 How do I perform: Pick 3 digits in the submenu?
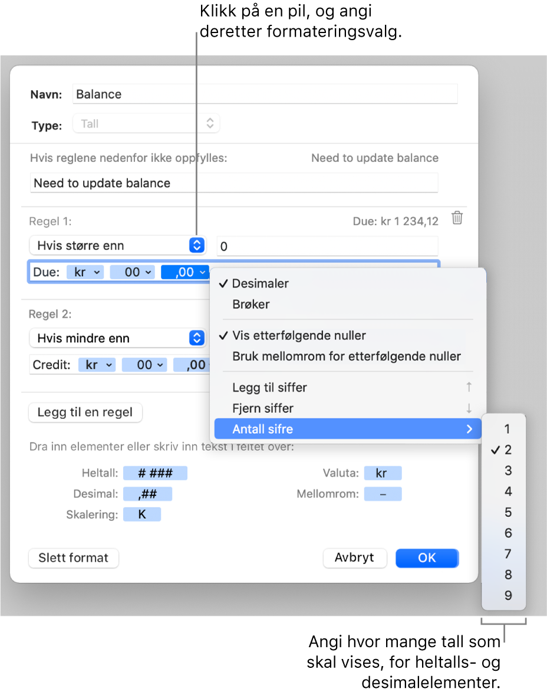point(504,470)
